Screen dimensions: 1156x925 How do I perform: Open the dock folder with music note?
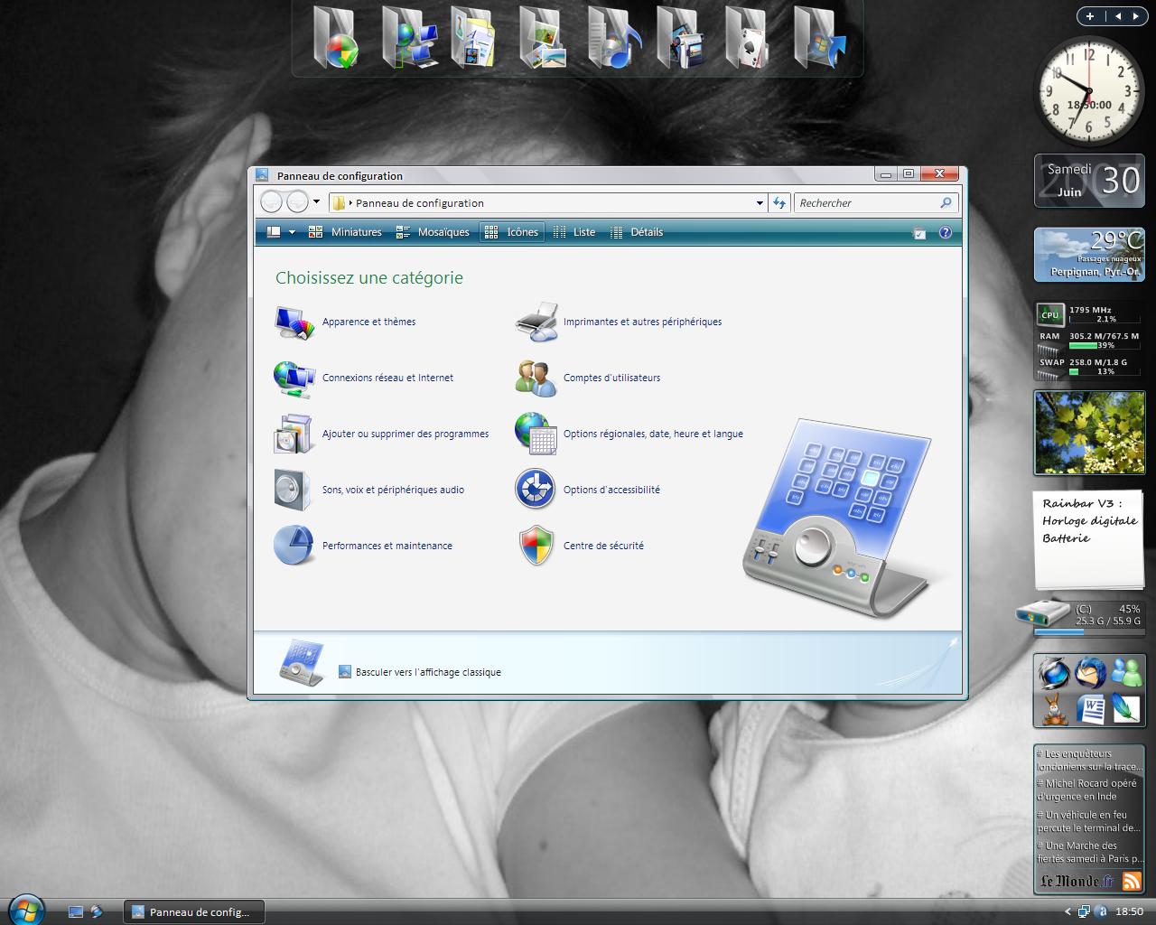[x=613, y=38]
